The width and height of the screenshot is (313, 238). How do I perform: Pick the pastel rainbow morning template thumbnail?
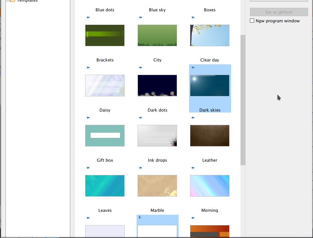tap(209, 186)
